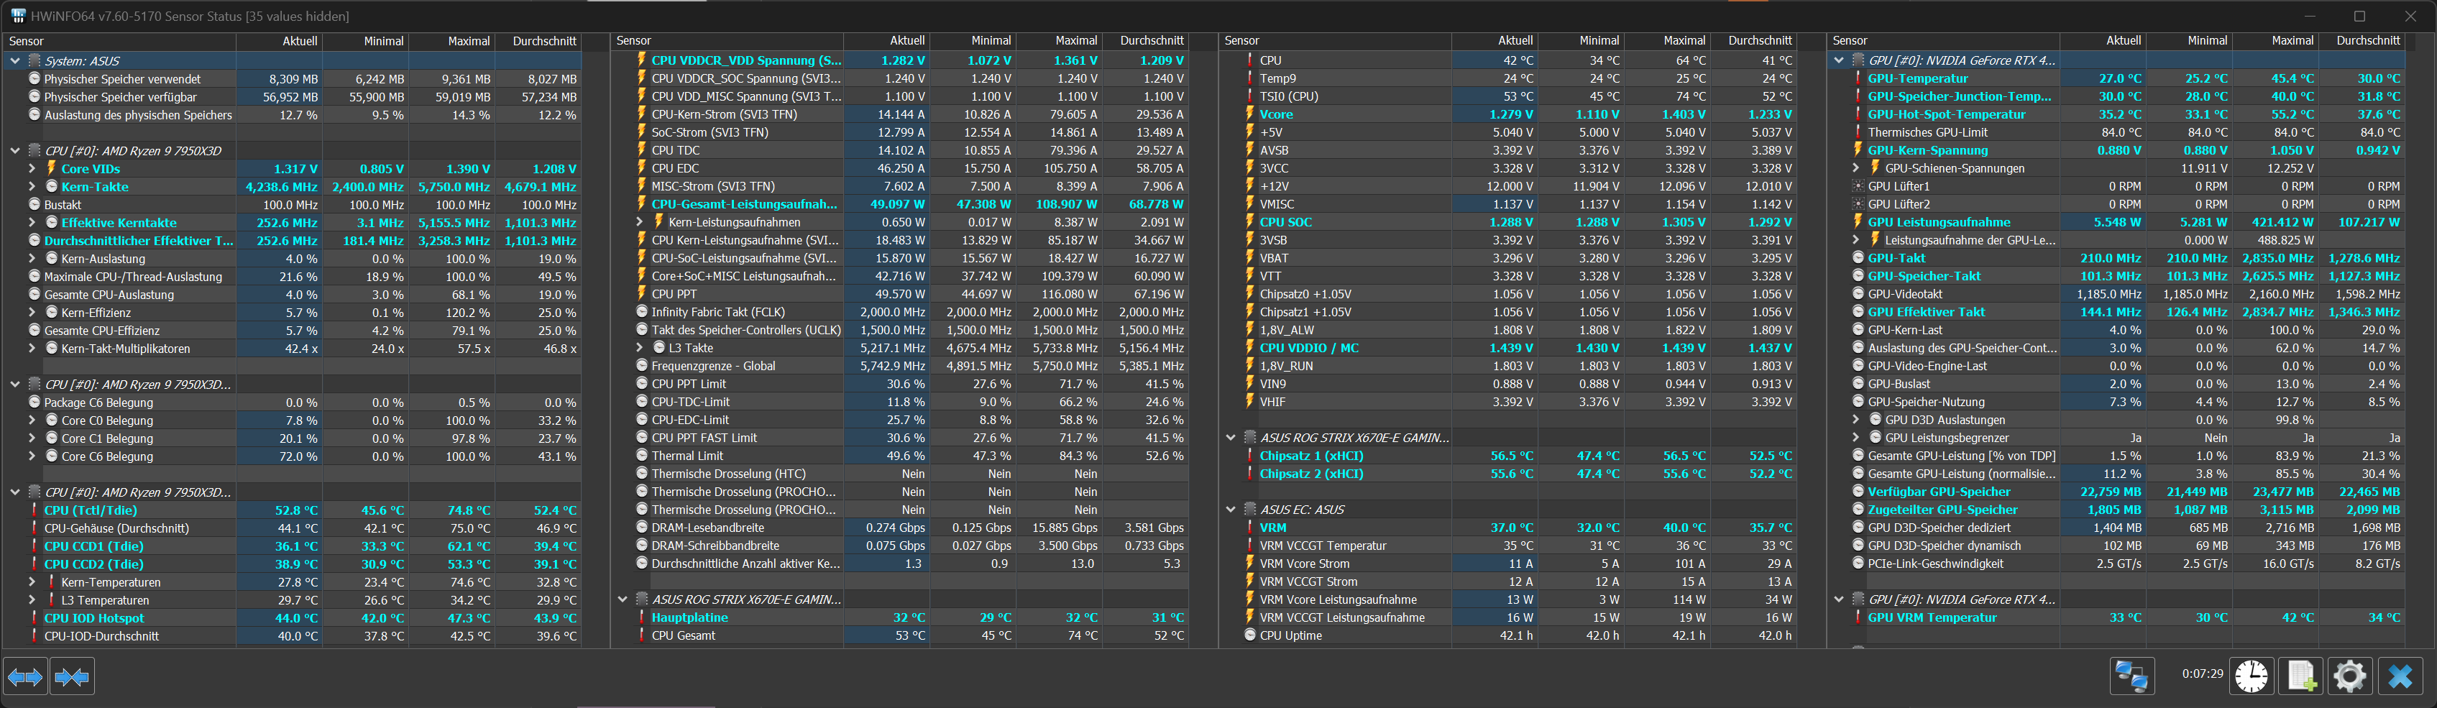Expand the GPU D3D Auslastungen row
The width and height of the screenshot is (2437, 708).
coord(1856,420)
